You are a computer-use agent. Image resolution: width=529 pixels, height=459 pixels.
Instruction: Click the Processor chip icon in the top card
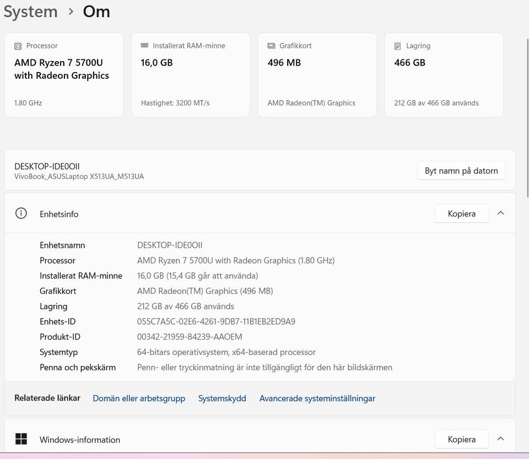[18, 46]
